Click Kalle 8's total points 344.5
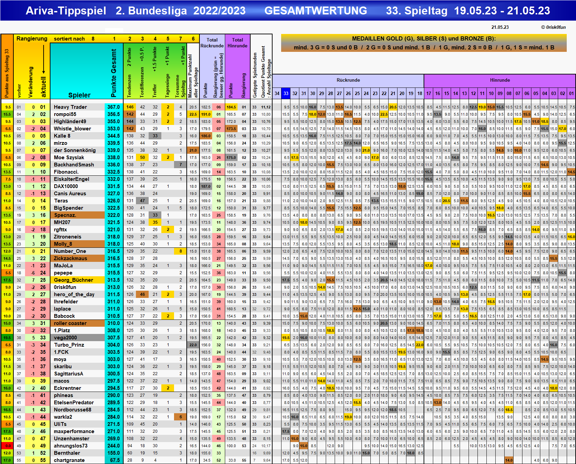Image resolution: width=576 pixels, height=464 pixels. pos(114,136)
